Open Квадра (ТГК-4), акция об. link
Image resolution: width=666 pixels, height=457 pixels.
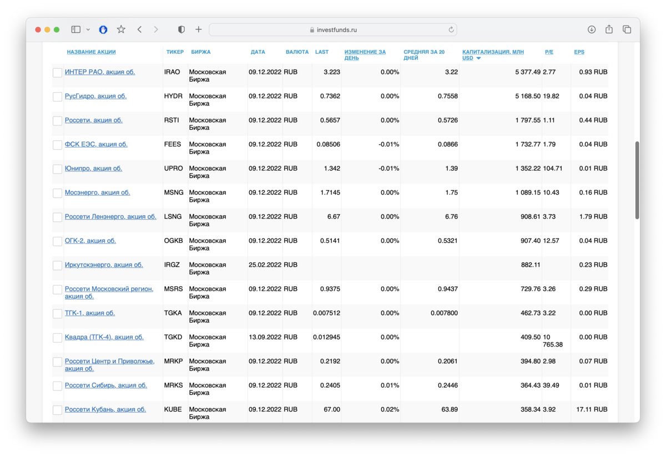[x=104, y=337]
